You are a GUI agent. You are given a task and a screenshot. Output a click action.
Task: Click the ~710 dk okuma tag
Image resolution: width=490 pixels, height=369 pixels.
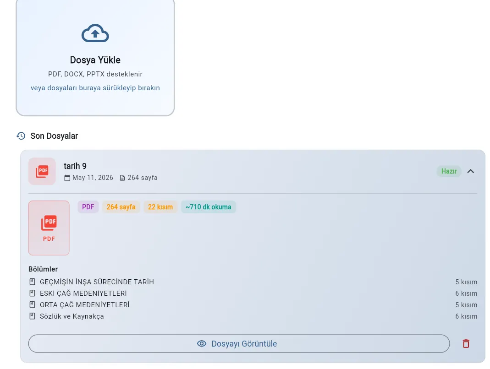(x=209, y=207)
